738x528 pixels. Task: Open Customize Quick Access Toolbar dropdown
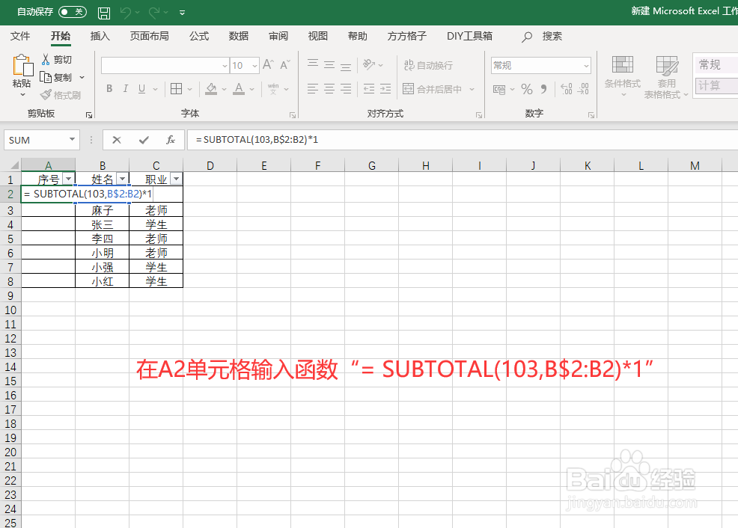coord(182,13)
